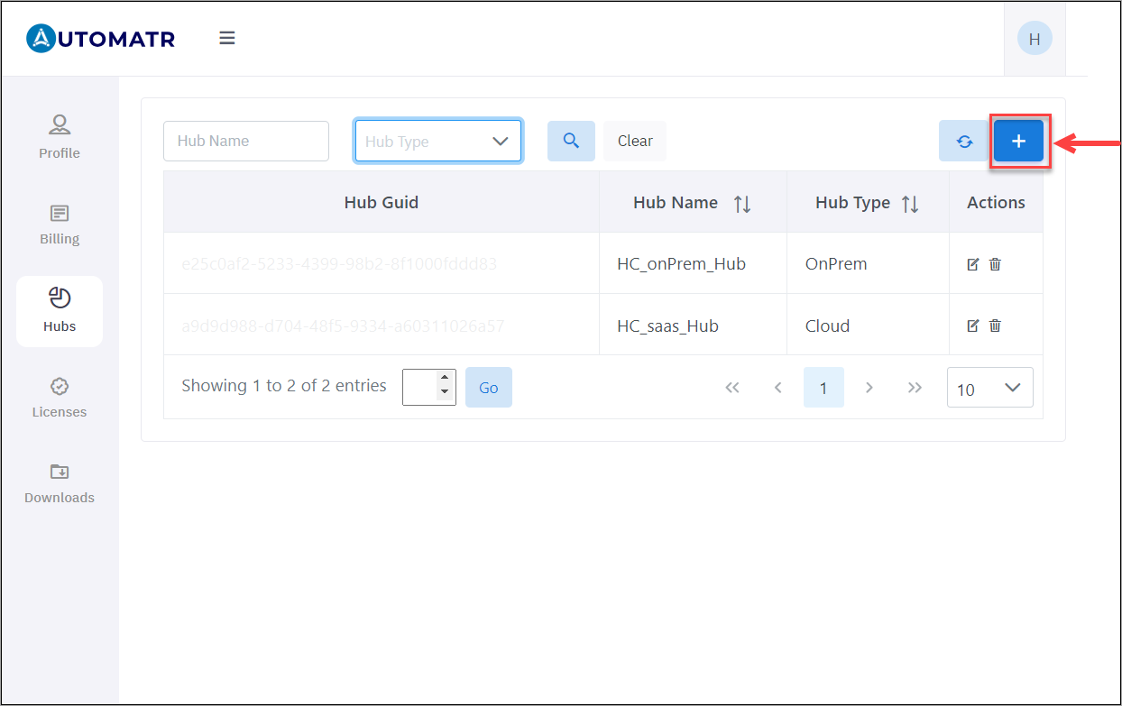Edit the HC_onPrem_Hub row
Viewport: 1122px width, 706px height.
(973, 264)
